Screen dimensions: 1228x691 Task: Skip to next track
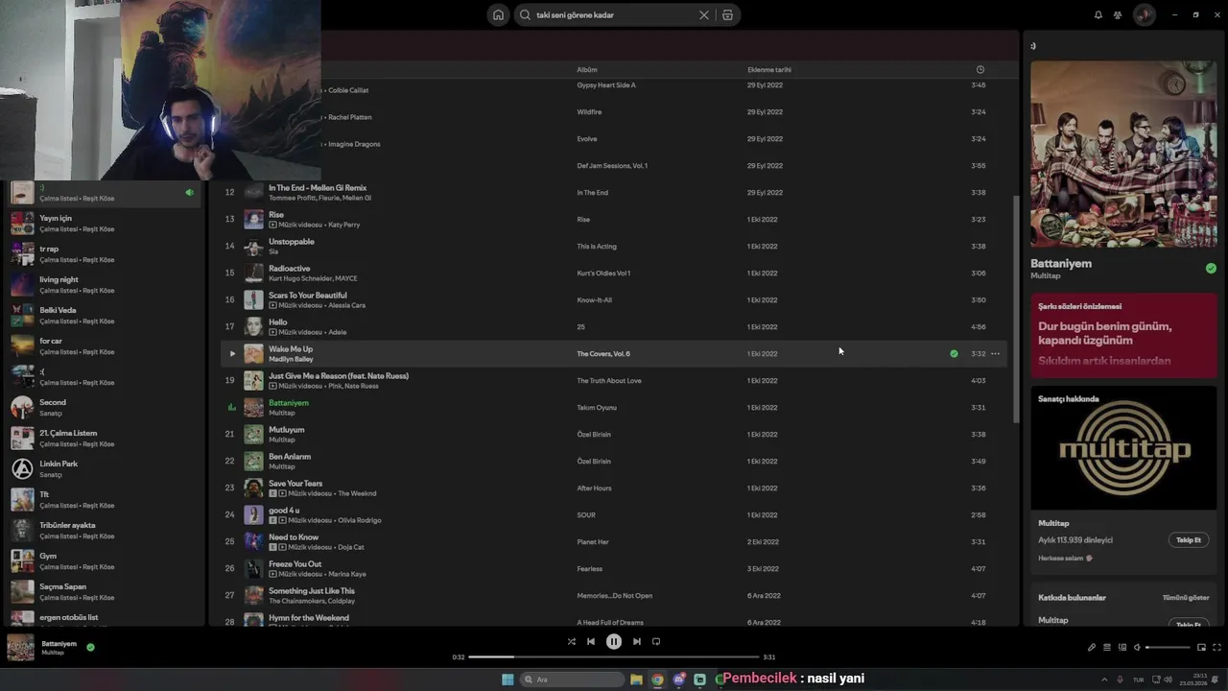click(637, 642)
